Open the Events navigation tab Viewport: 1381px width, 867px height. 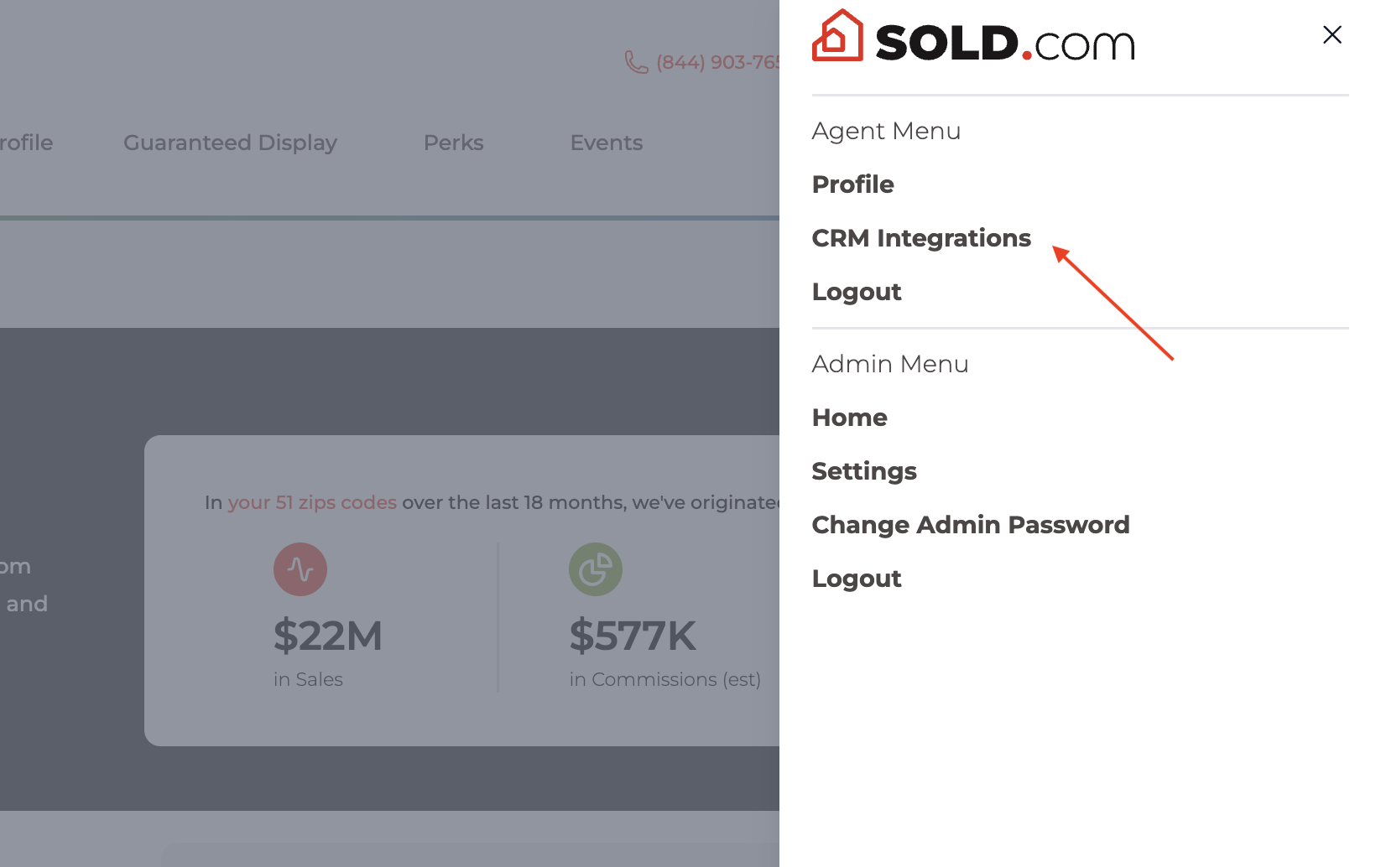(x=606, y=143)
